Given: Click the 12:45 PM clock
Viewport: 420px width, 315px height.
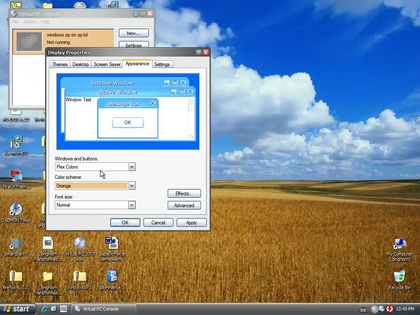Looking at the screenshot, I should 405,309.
